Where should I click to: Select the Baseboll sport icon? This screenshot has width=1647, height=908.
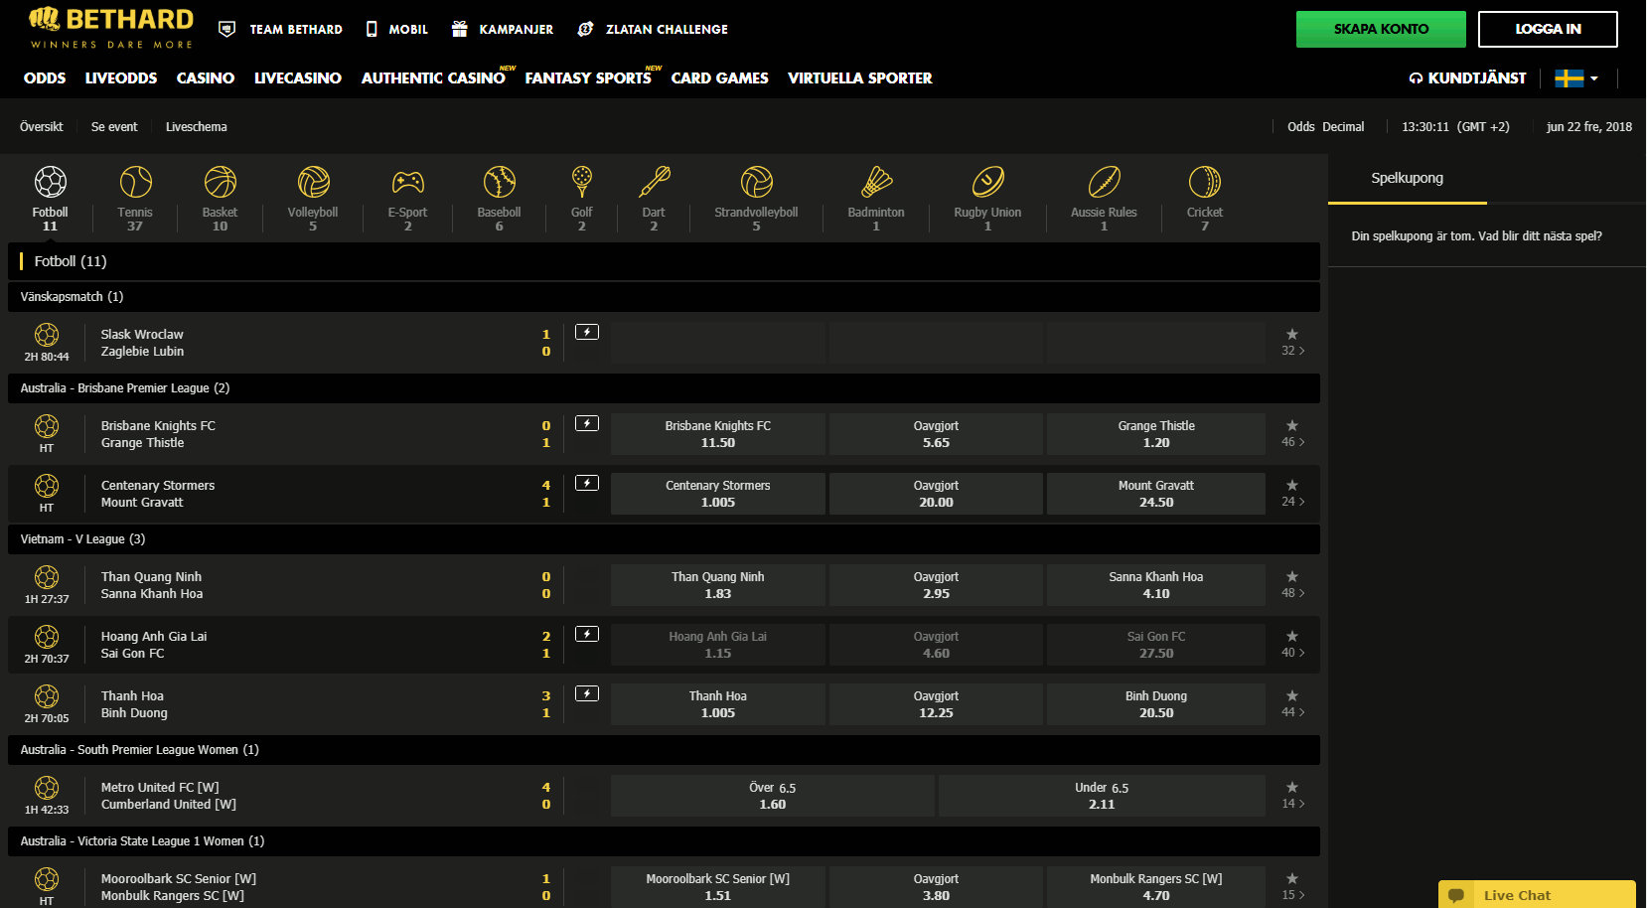(x=499, y=182)
